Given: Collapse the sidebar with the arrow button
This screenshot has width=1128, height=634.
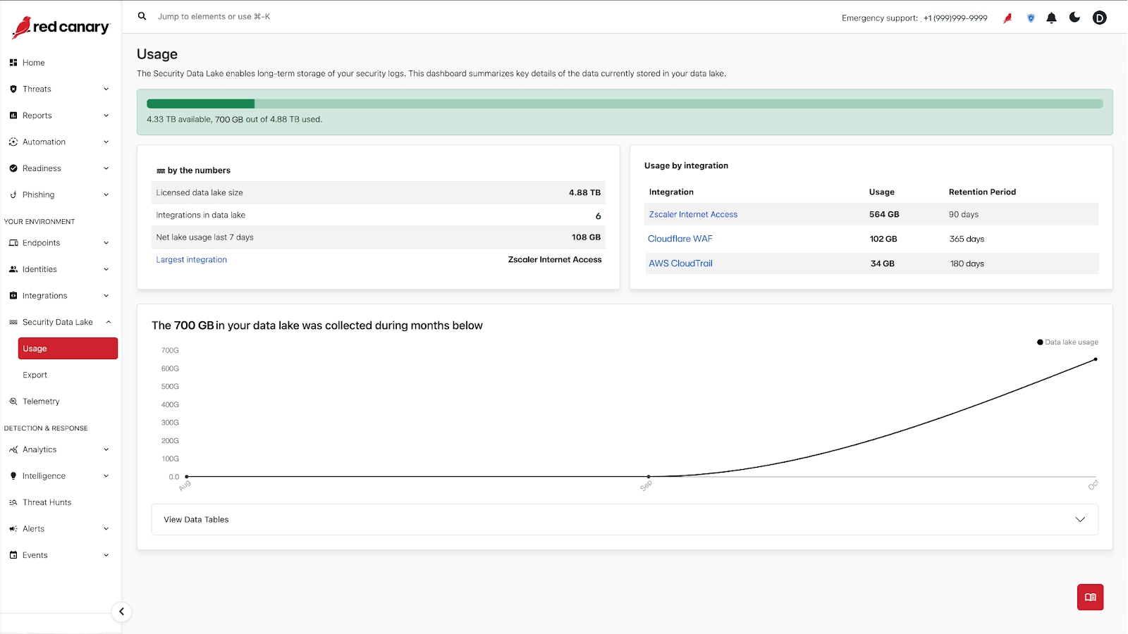Looking at the screenshot, I should (121, 611).
